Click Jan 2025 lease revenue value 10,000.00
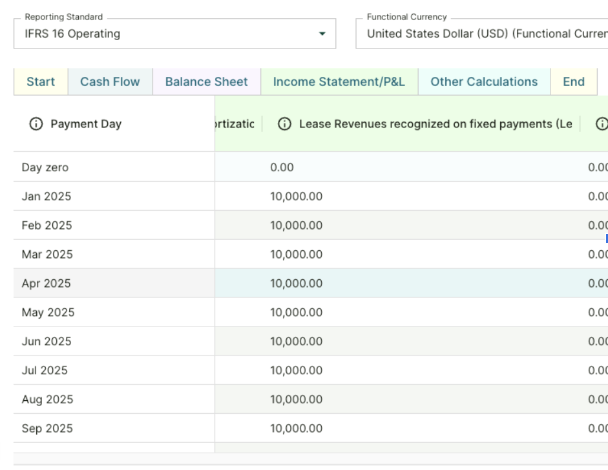 [296, 197]
